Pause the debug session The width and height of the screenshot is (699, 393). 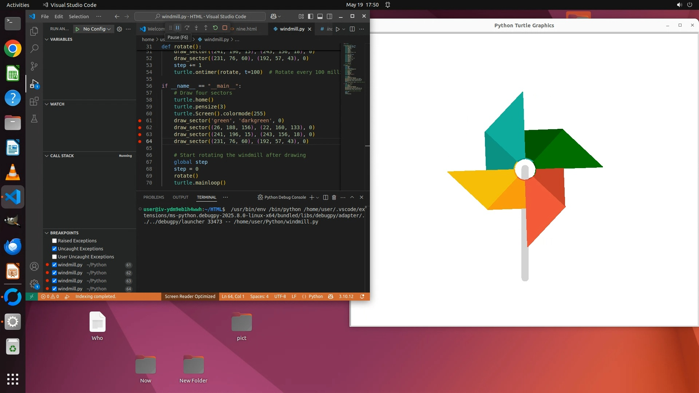(x=178, y=28)
